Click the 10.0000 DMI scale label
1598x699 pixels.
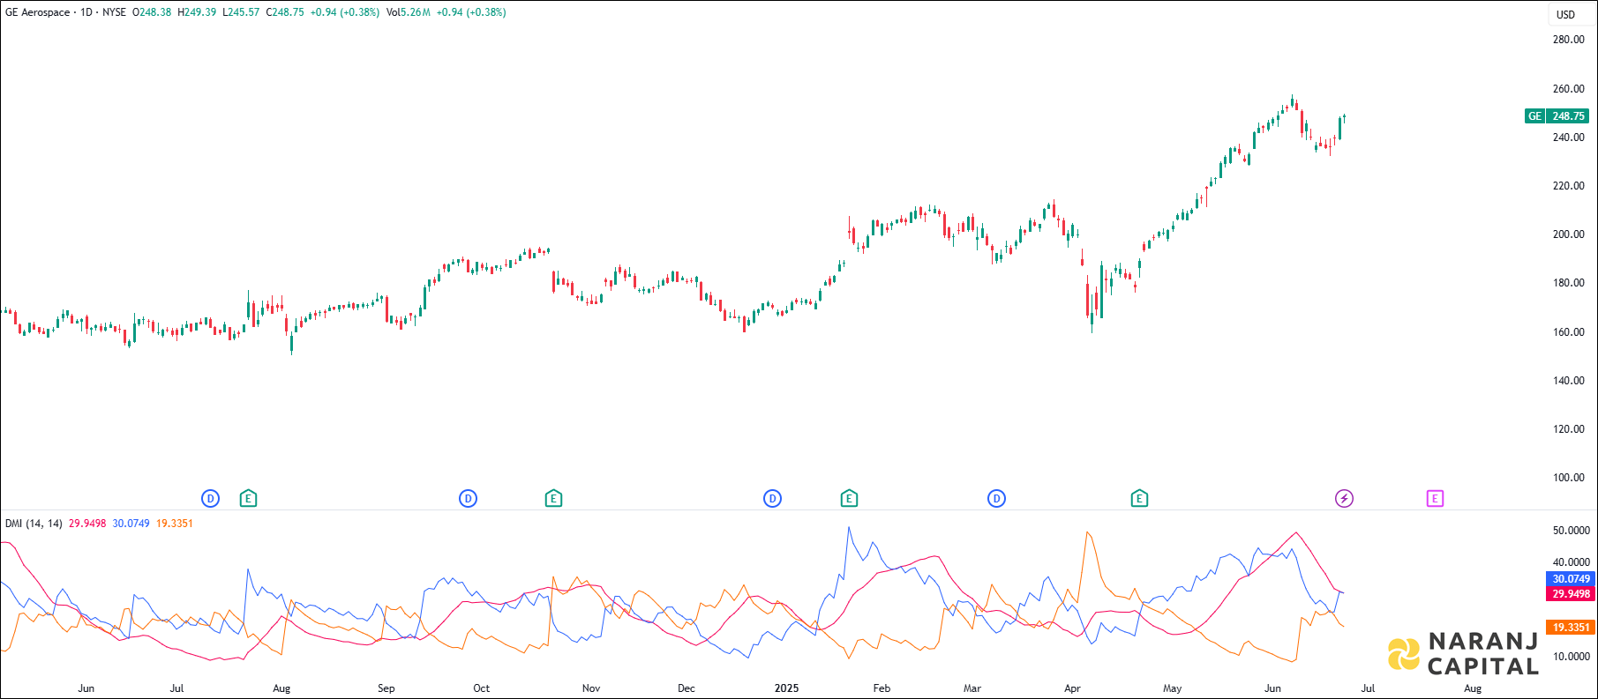coord(1572,657)
